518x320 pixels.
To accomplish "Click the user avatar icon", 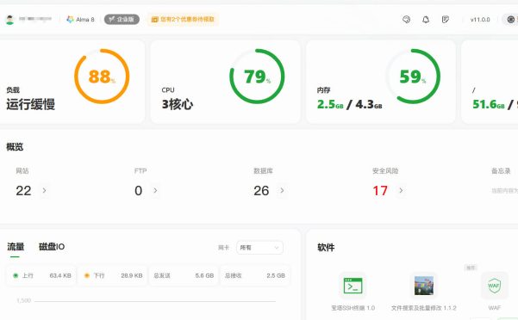I will [10, 20].
